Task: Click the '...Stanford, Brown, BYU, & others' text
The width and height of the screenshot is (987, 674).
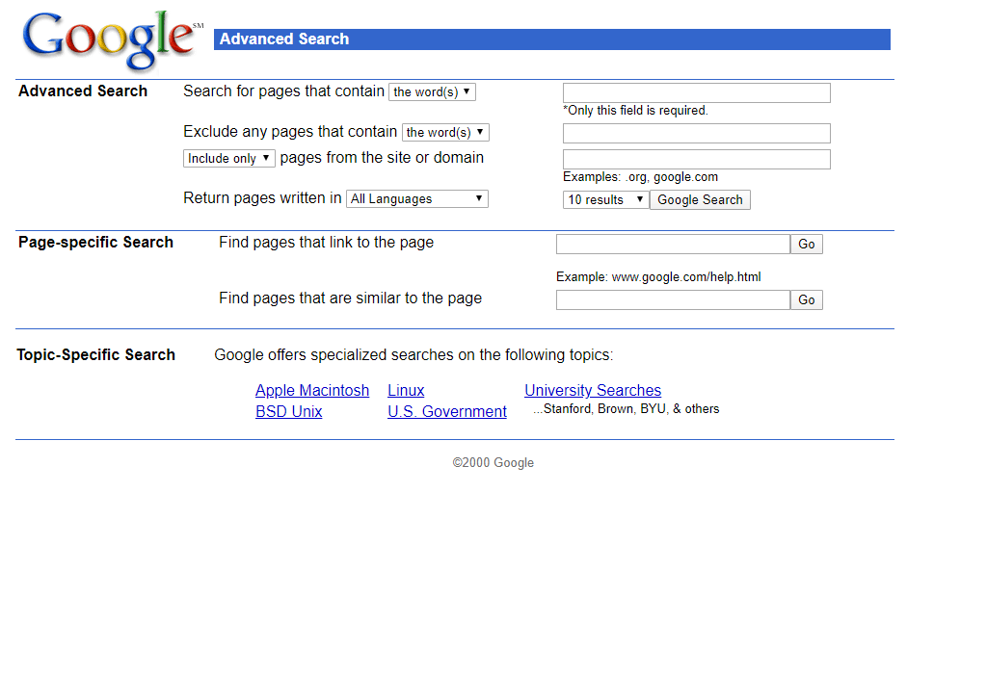Action: (x=627, y=409)
